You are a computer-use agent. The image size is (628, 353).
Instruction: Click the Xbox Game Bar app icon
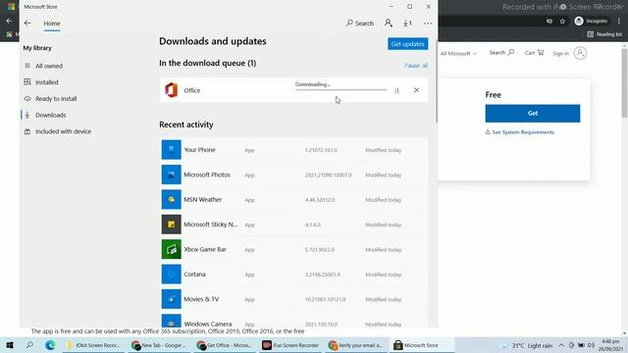(172, 249)
